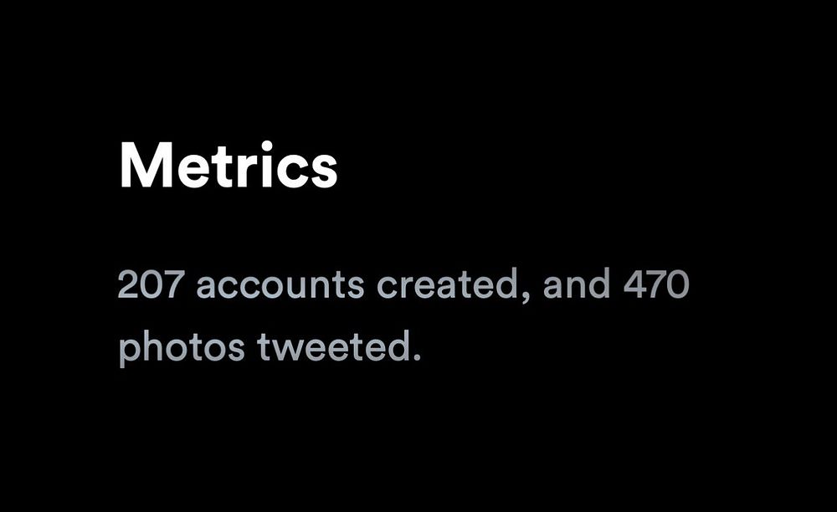Screen dimensions: 837x512
Task: Select the word accounts
Action: click(x=280, y=286)
